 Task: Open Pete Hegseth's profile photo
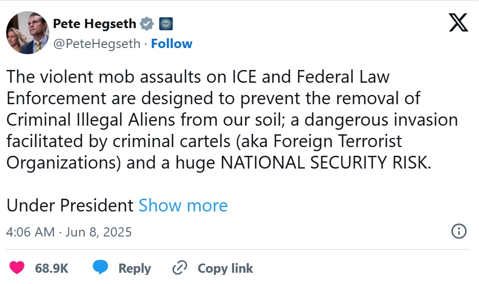[28, 33]
